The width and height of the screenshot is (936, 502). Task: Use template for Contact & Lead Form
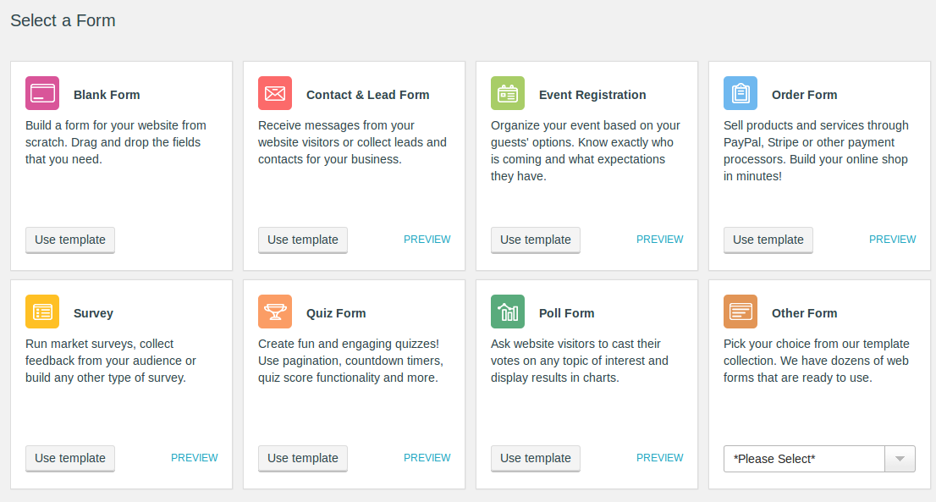pyautogui.click(x=302, y=240)
